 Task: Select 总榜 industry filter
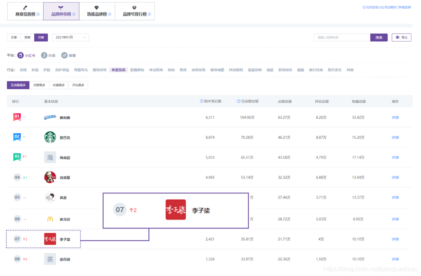point(23,70)
